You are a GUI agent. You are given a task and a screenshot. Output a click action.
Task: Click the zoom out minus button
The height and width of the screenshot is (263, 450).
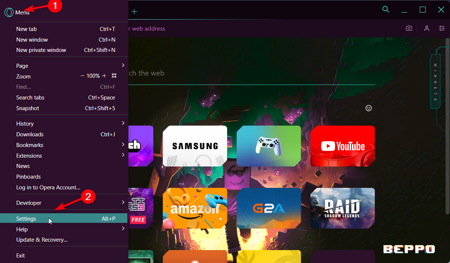[x=82, y=76]
